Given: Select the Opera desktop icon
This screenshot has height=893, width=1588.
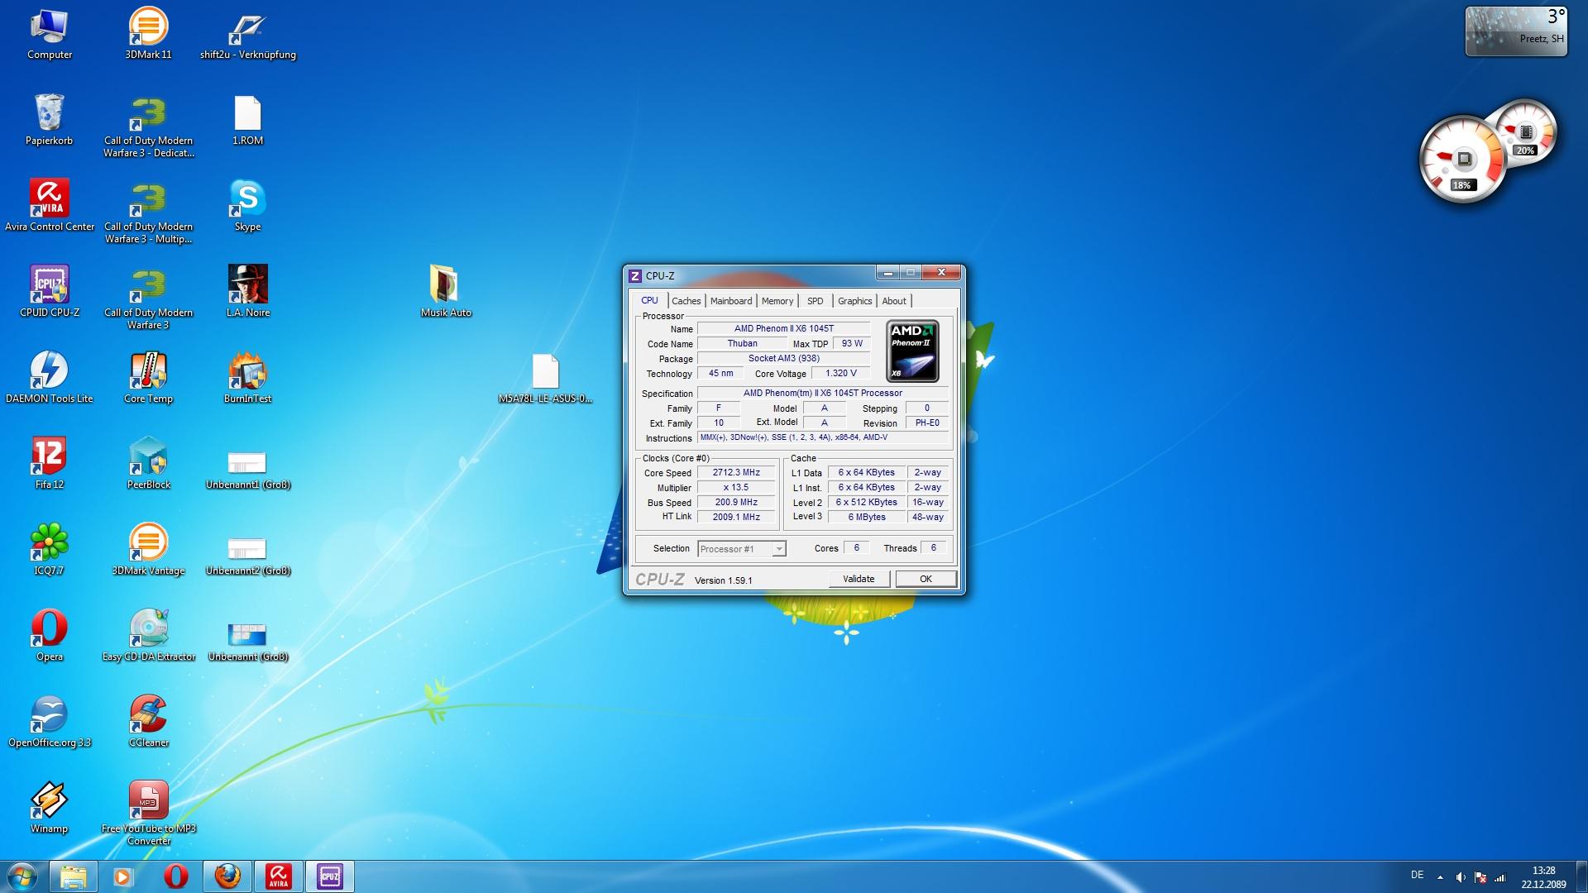Looking at the screenshot, I should [50, 636].
